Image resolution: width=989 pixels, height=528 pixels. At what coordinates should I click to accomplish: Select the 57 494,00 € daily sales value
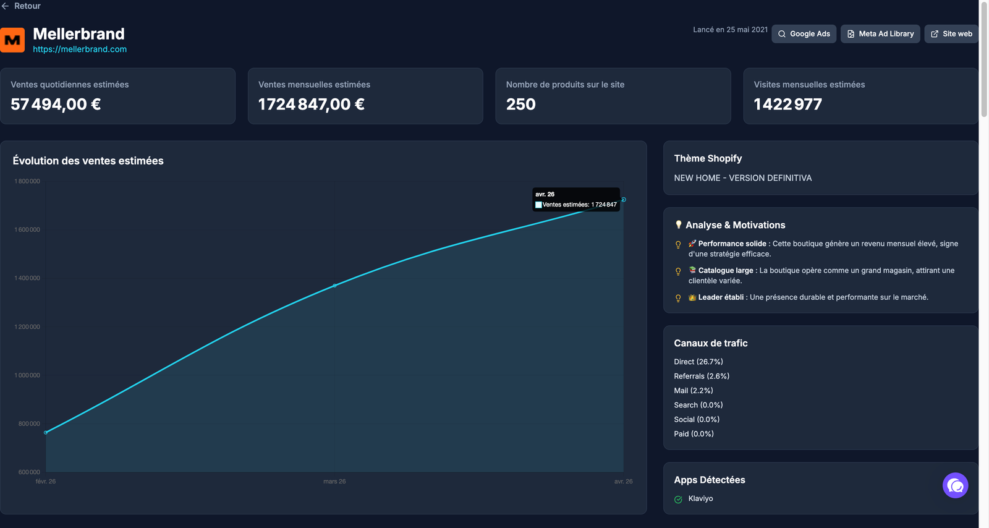[x=56, y=104]
